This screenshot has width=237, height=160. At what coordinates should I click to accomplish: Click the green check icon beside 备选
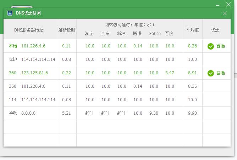[211, 73]
